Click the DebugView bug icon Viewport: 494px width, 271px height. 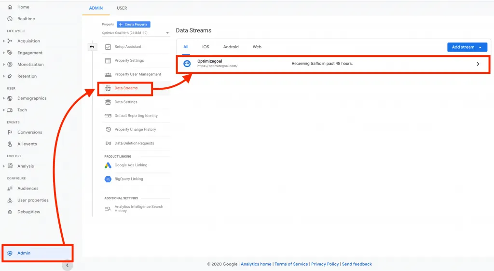[x=10, y=212]
